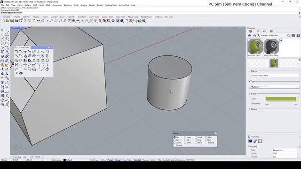This screenshot has height=169, width=301.
Task: Click the padlock Lock objects icon
Action: [100, 21]
